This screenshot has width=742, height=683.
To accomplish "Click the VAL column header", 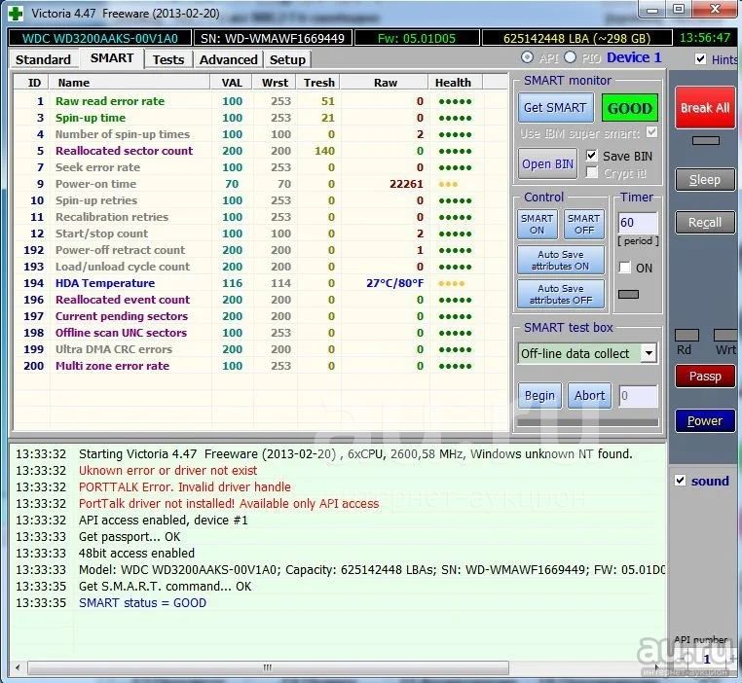I will tap(232, 83).
